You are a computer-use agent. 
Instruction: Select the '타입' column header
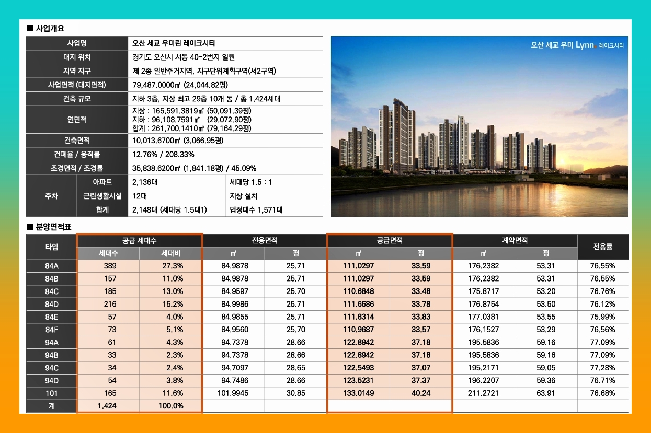coord(51,247)
